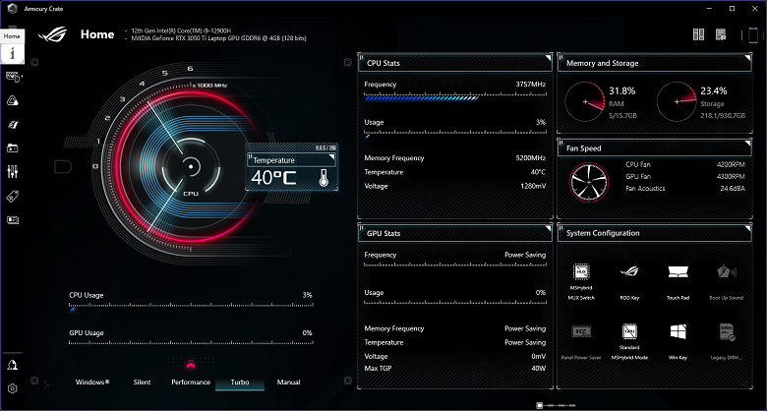Viewport: 767px width, 411px height.
Task: Expand the GPU Stats panel corner arrow
Action: (x=549, y=229)
